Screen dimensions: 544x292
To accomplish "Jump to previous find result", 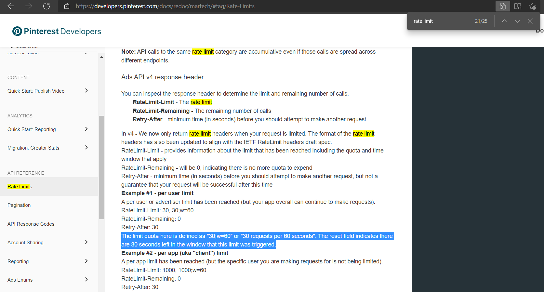I will click(x=504, y=21).
